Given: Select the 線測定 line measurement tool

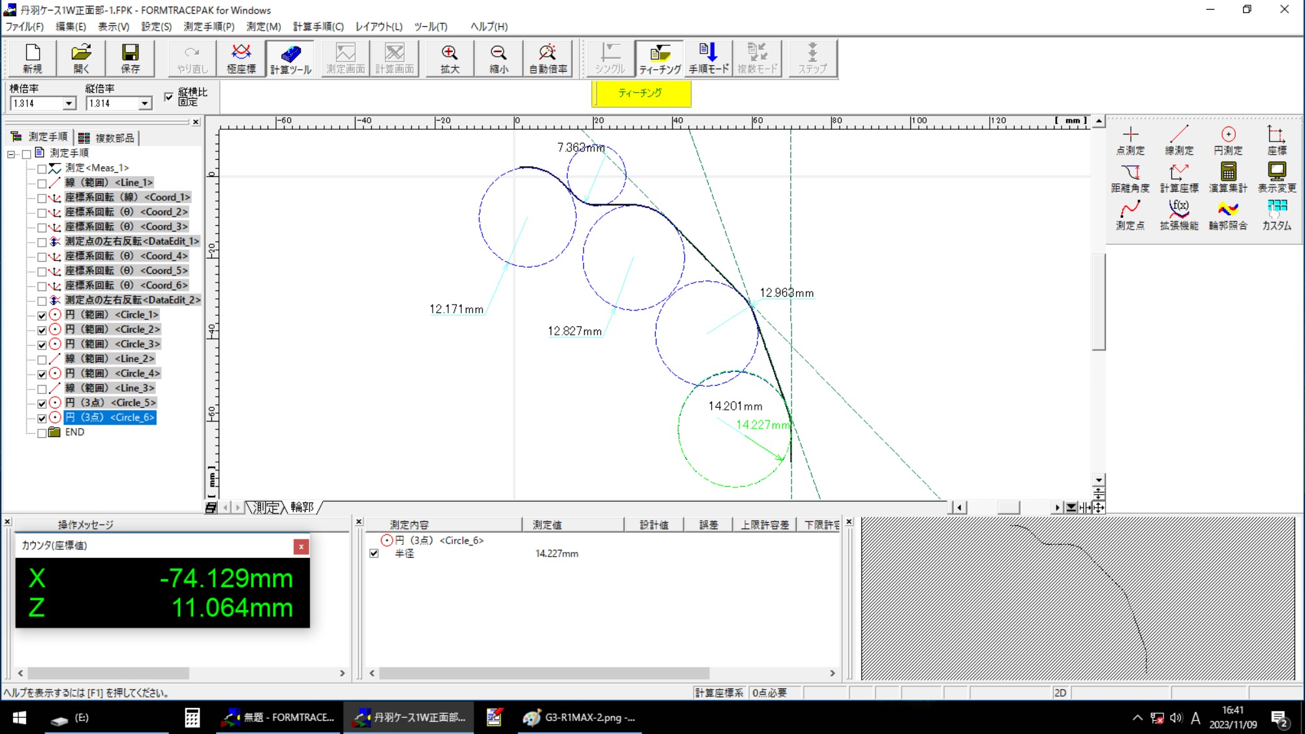Looking at the screenshot, I should click(x=1178, y=140).
